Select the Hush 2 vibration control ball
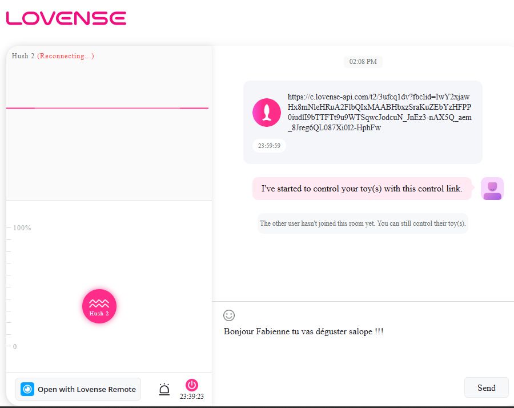This screenshot has height=408, width=514. [x=99, y=306]
